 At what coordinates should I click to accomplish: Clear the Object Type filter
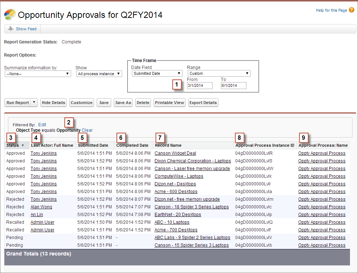(87, 130)
